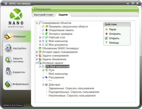Click the Задачи сканирования icon
Image resolution: width=142 pixels, height=109 pixels.
click(x=40, y=56)
